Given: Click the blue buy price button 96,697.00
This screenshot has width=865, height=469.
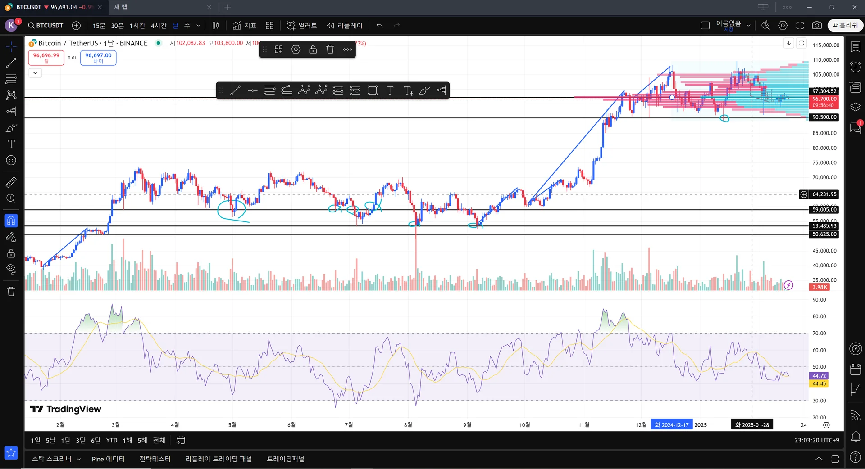Looking at the screenshot, I should click(98, 58).
